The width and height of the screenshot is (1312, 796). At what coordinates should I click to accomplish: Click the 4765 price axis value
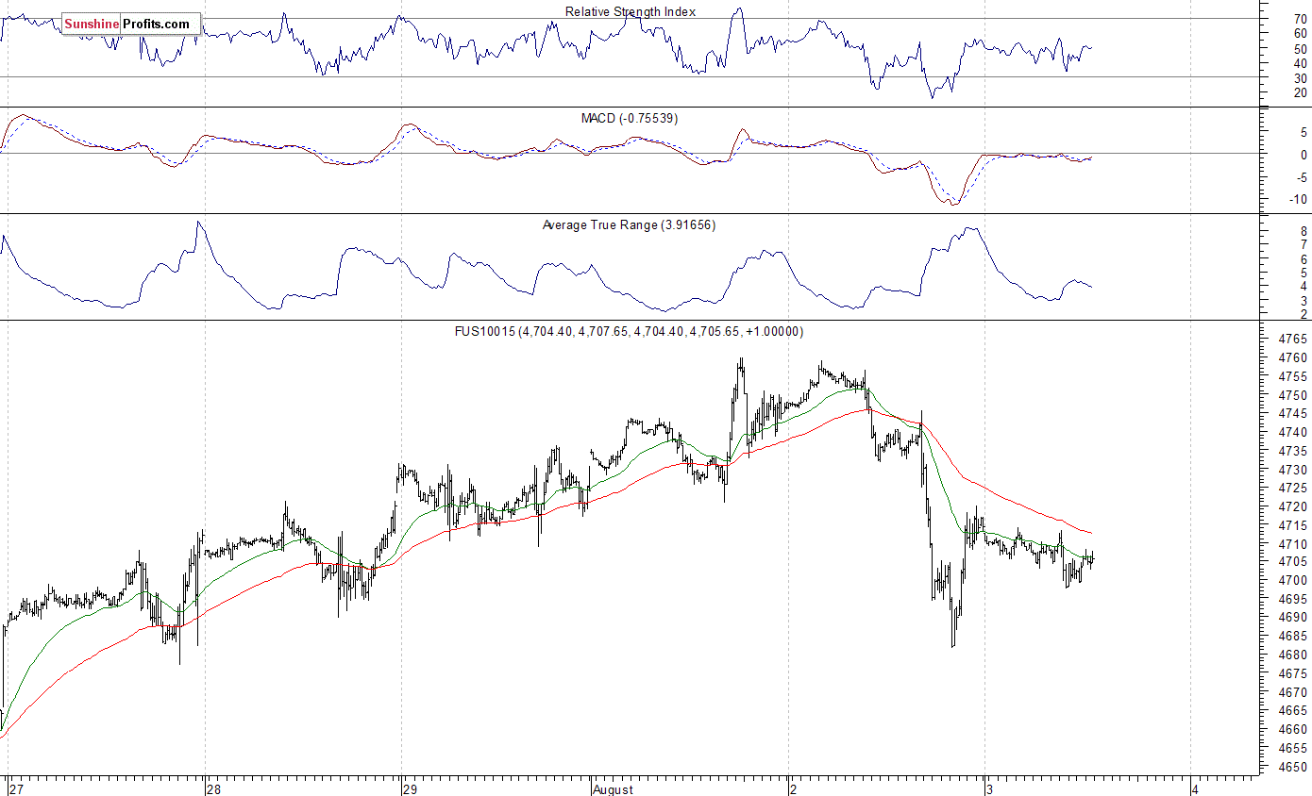pyautogui.click(x=1294, y=340)
